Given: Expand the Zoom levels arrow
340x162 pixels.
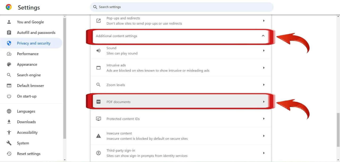Looking at the screenshot, I should click(x=263, y=85).
